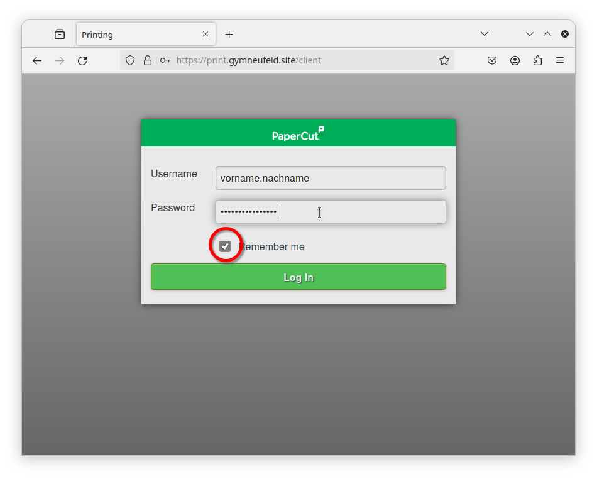Select the Printing tab
The height and width of the screenshot is (479, 597).
click(146, 35)
